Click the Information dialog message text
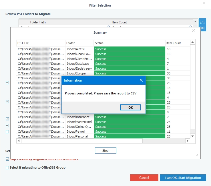 (x=101, y=93)
